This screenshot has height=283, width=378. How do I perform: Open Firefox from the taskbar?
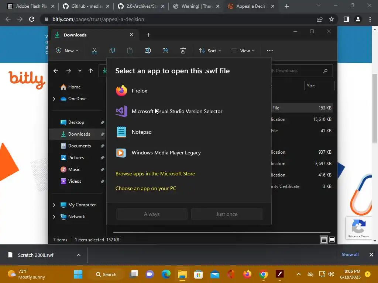click(x=247, y=274)
